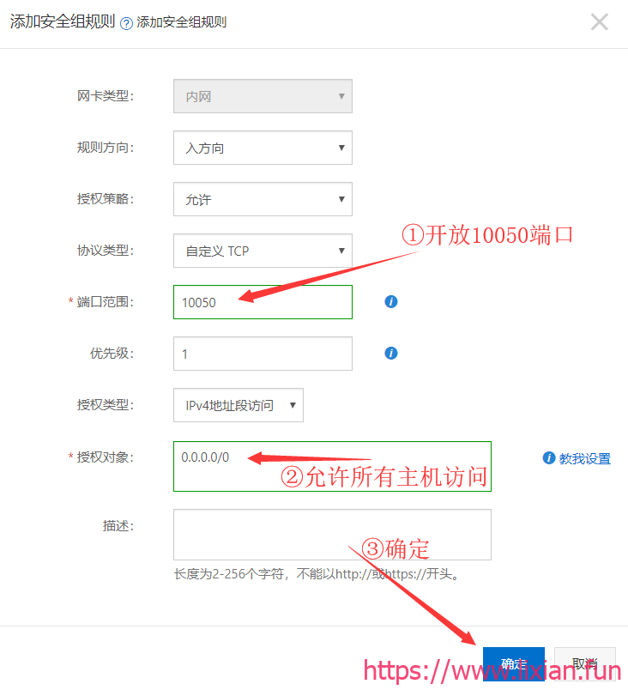Open the 教我设置 help link
Screen dimensions: 628x690
585,458
